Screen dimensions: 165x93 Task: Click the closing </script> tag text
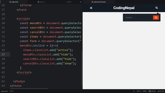point(24,73)
